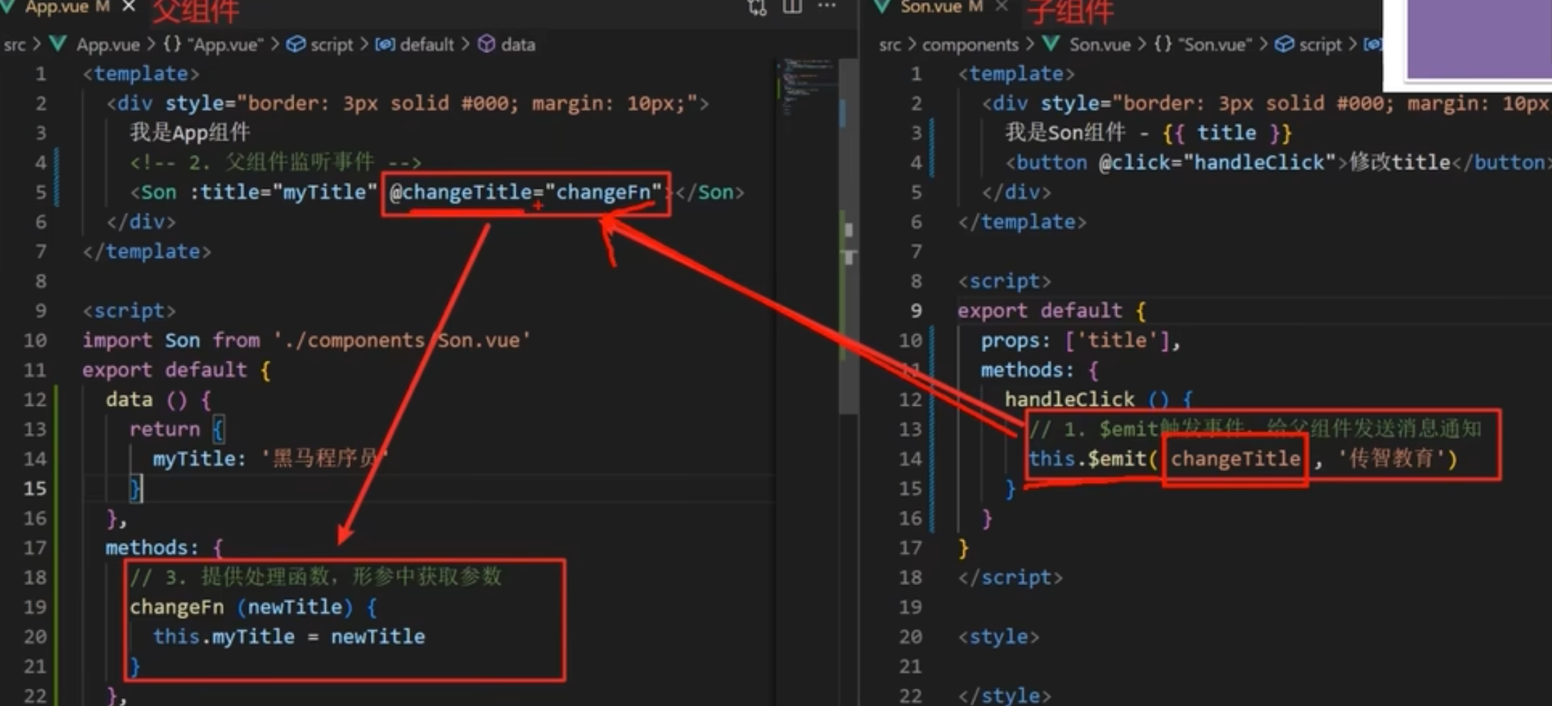Click line number 9 in Son.vue
Image resolution: width=1552 pixels, height=706 pixels.
(x=916, y=311)
